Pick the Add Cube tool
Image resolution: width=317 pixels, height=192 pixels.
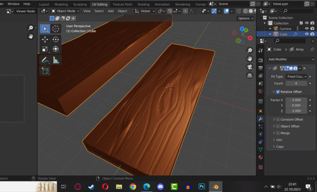pos(45,71)
